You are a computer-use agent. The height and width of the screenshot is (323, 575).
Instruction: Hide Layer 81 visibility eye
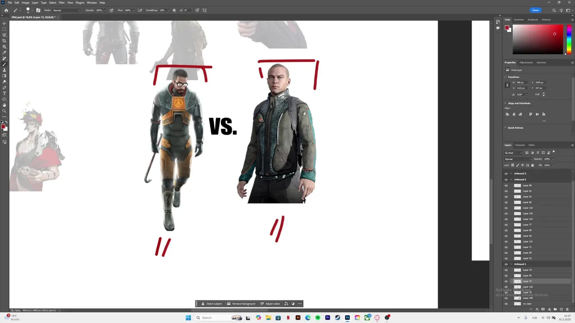pos(506,191)
